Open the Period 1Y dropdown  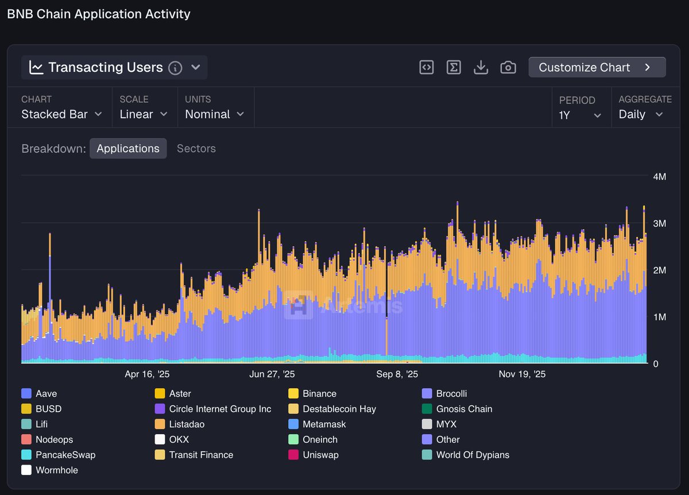click(580, 115)
